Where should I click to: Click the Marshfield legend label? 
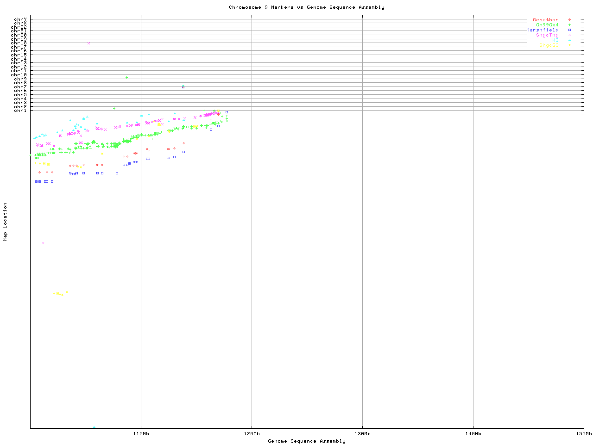coord(542,30)
